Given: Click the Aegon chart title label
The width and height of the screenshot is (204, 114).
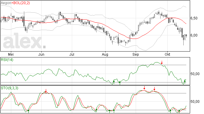Looking at the screenshot, I should (x=6, y=3).
